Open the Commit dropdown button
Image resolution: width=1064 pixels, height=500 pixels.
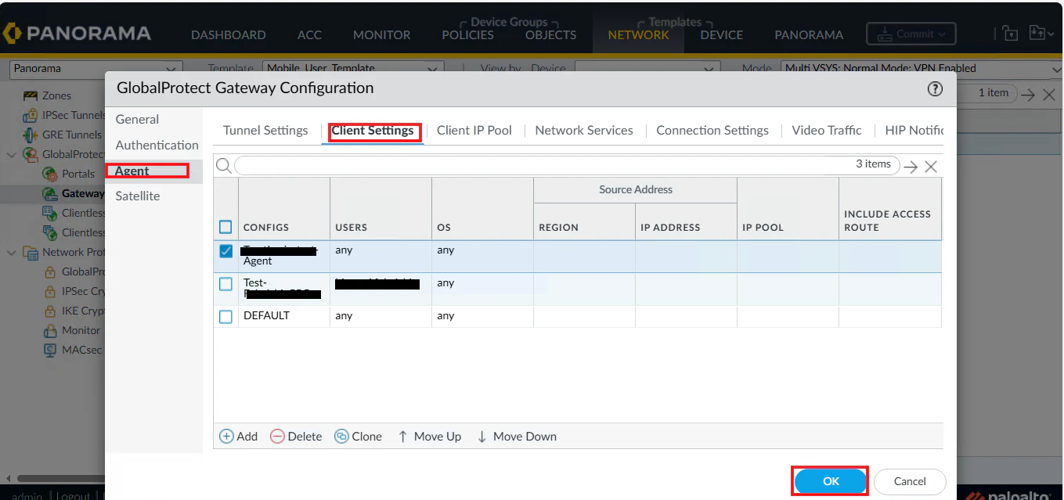coord(911,34)
